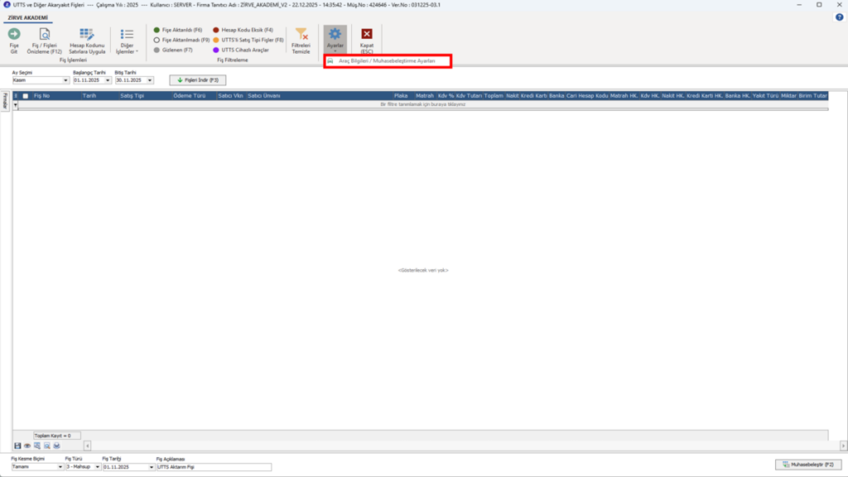The height and width of the screenshot is (477, 848).
Task: Select Fişe Aktarılmadı (F9) filter
Action: click(x=181, y=40)
